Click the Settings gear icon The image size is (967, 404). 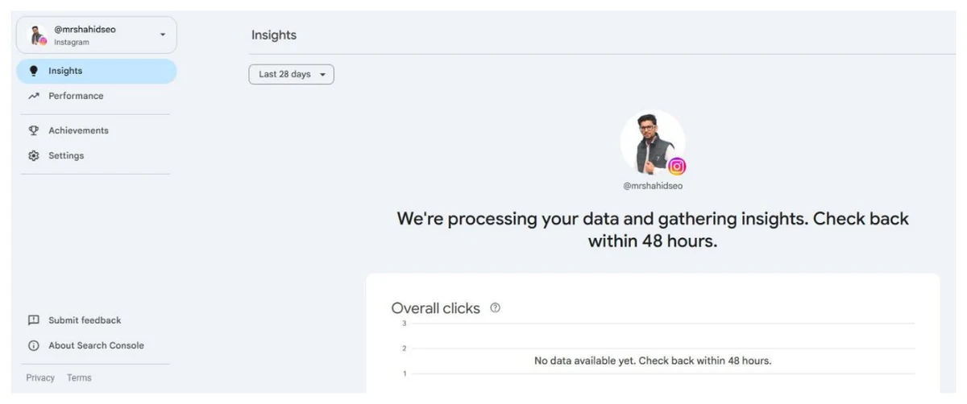(x=33, y=155)
